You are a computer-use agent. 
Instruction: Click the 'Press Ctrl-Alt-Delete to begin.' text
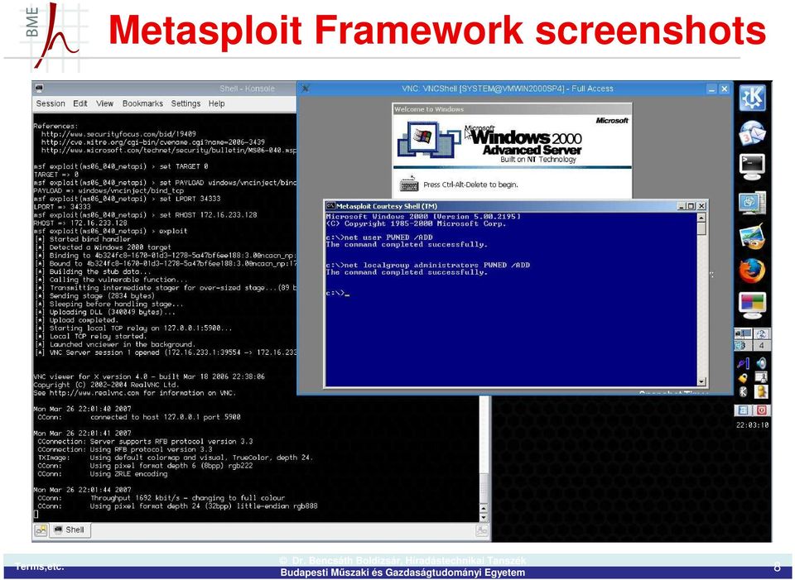pyautogui.click(x=470, y=185)
